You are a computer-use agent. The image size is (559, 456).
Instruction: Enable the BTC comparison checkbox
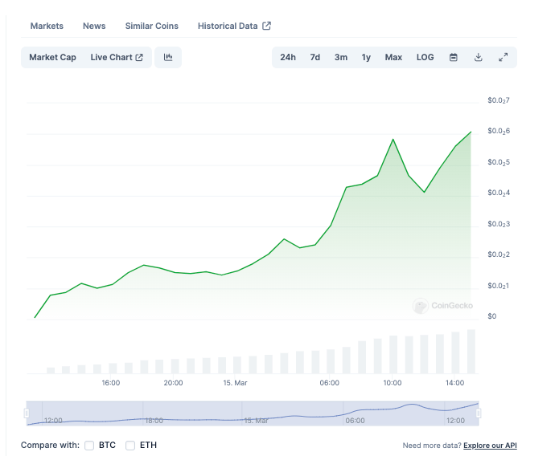[x=89, y=445]
